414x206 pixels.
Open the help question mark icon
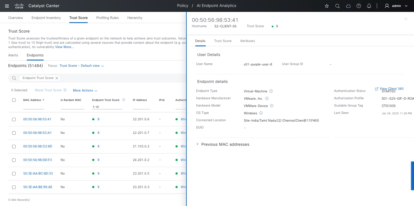358,6
